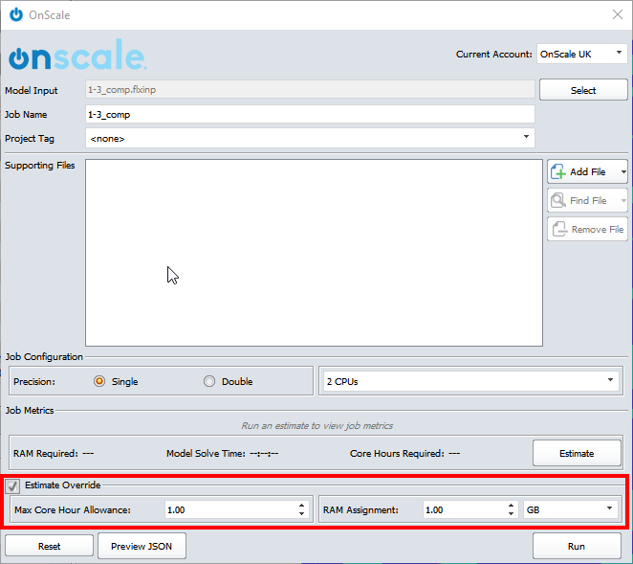Viewport: 633px width, 564px height.
Task: Click the Run button
Action: coord(577,546)
